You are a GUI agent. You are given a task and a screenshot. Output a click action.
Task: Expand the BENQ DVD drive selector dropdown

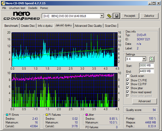(102, 16)
